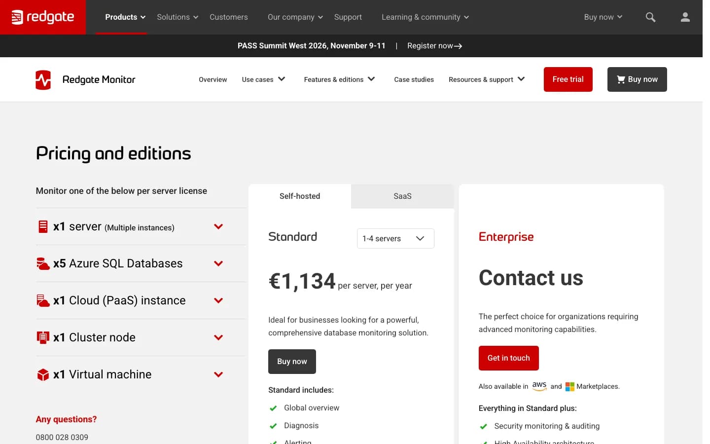Click Buy now under Standard plan

tap(292, 362)
